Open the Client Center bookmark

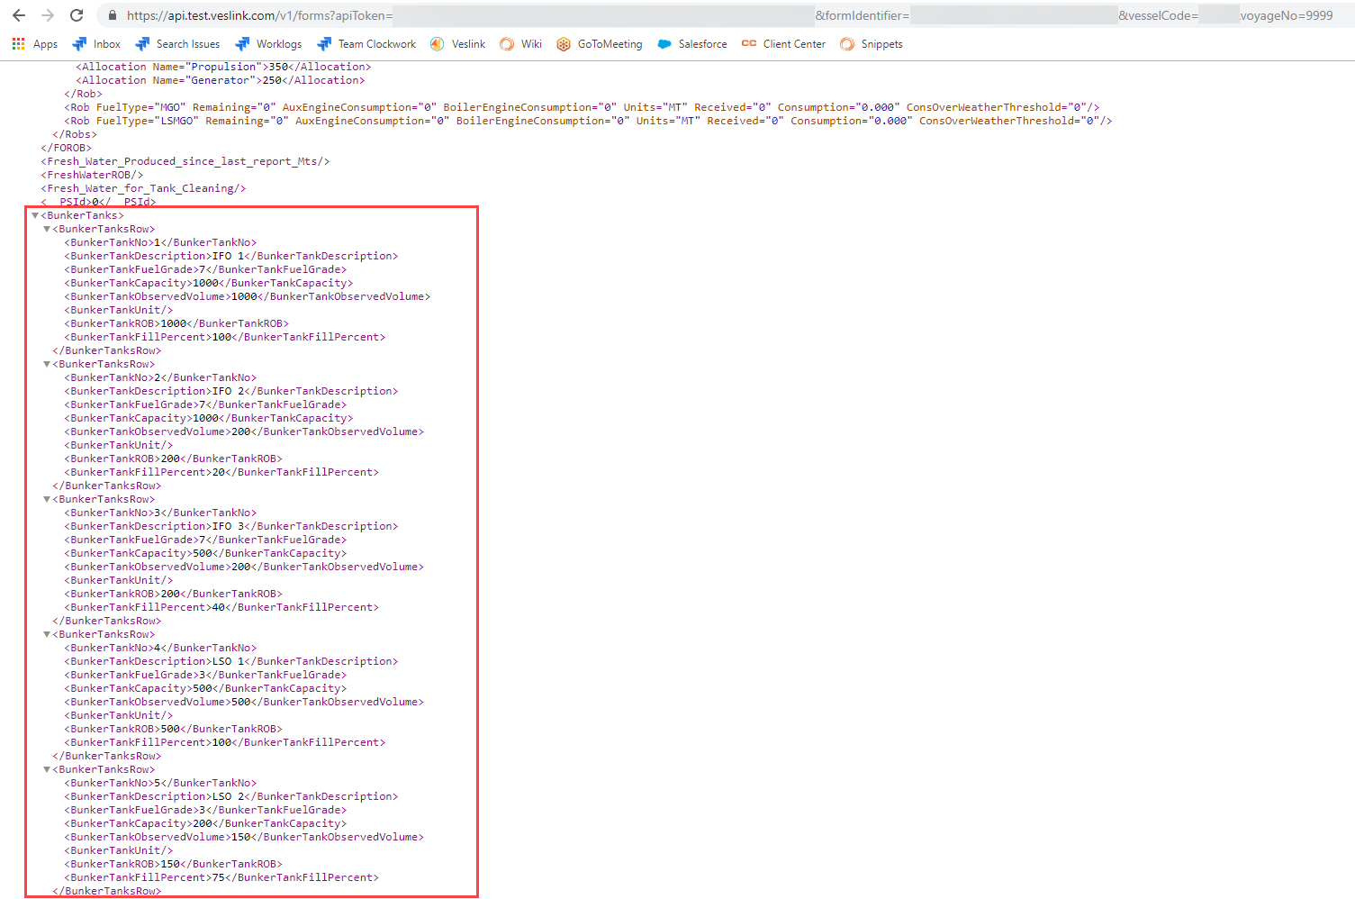click(782, 43)
